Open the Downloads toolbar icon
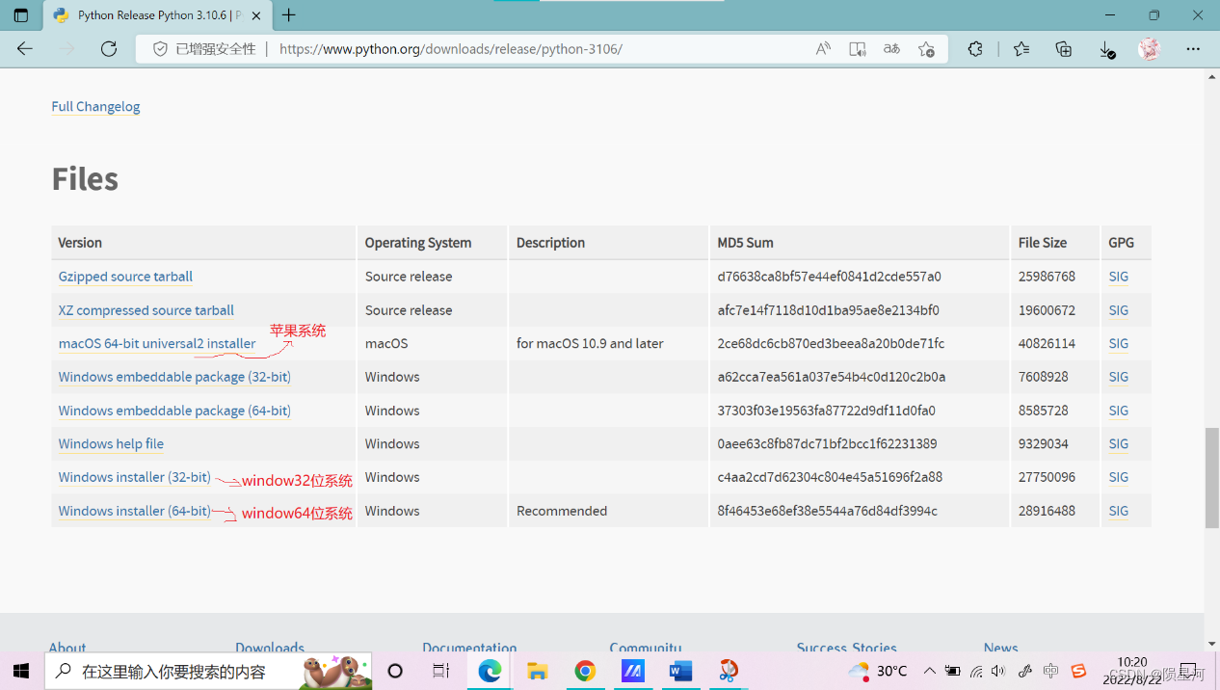 click(x=1107, y=49)
